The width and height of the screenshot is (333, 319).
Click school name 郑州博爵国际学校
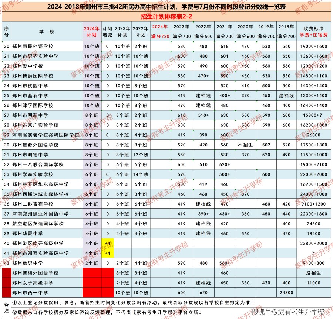pos(33,76)
